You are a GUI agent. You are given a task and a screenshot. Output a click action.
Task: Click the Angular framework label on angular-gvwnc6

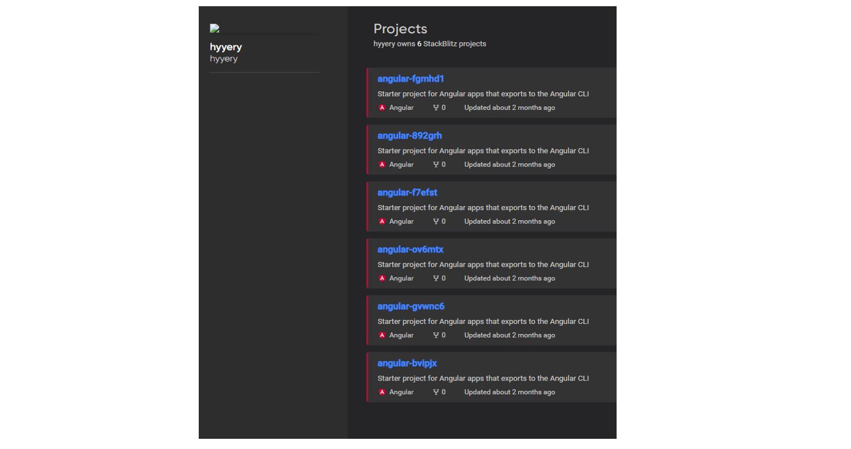click(401, 335)
